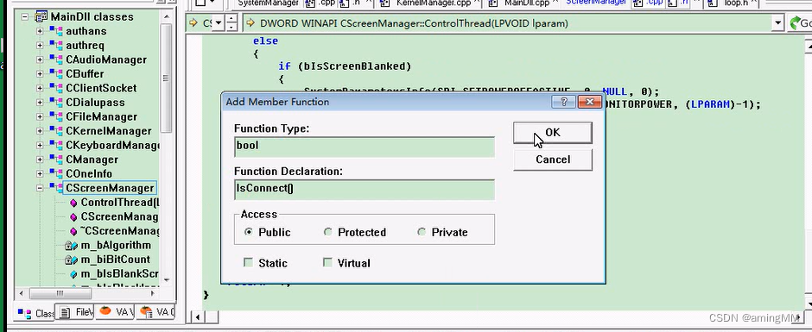Click ~CScreenManager destructor diamond icon
This screenshot has height=332, width=812.
coord(73,231)
